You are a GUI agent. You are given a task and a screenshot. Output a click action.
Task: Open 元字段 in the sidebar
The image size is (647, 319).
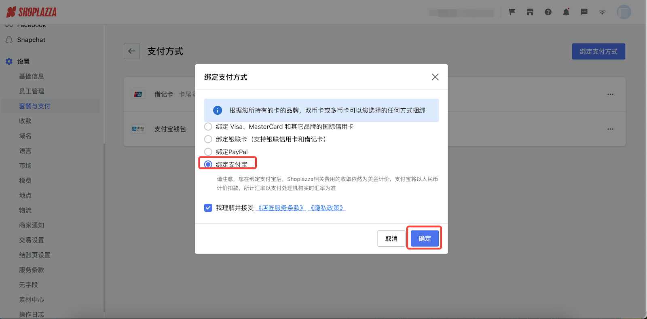click(28, 285)
